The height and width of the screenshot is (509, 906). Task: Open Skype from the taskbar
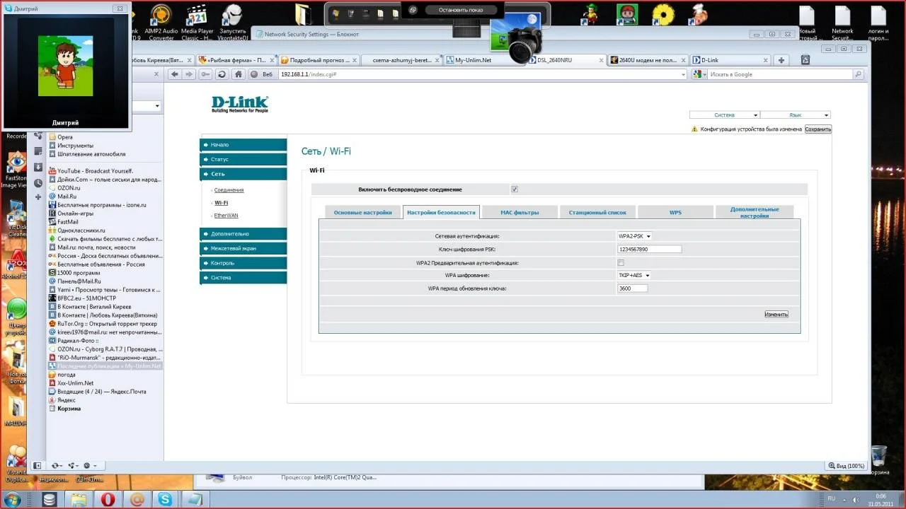point(166,499)
